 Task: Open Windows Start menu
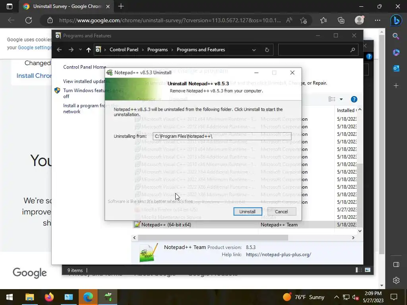tap(10, 297)
